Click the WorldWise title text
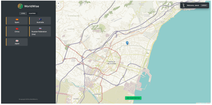The image size is (212, 105). (31, 6)
